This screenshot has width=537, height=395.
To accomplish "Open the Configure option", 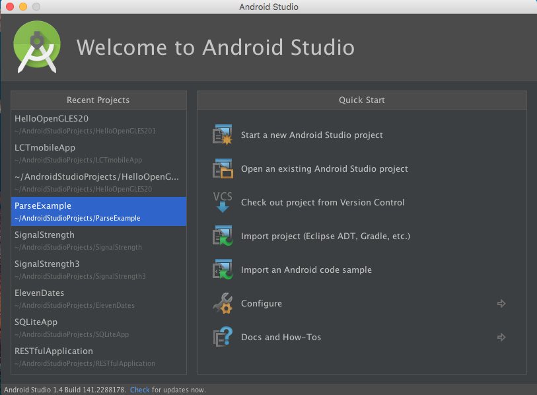I will click(x=262, y=304).
